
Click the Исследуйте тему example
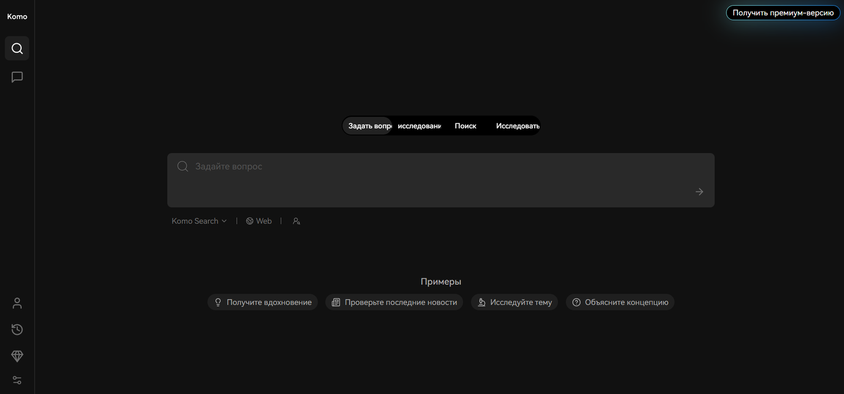click(514, 302)
